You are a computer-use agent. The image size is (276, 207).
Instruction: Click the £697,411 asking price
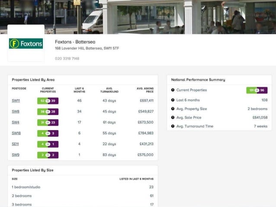tap(147, 101)
